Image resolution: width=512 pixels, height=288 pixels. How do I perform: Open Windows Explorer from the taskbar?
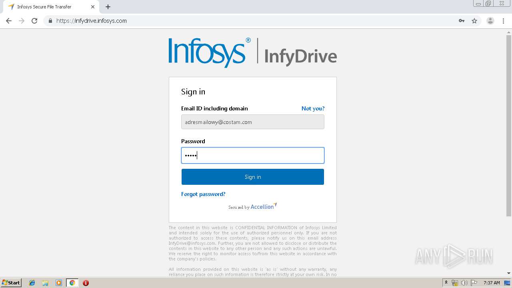[x=45, y=283]
